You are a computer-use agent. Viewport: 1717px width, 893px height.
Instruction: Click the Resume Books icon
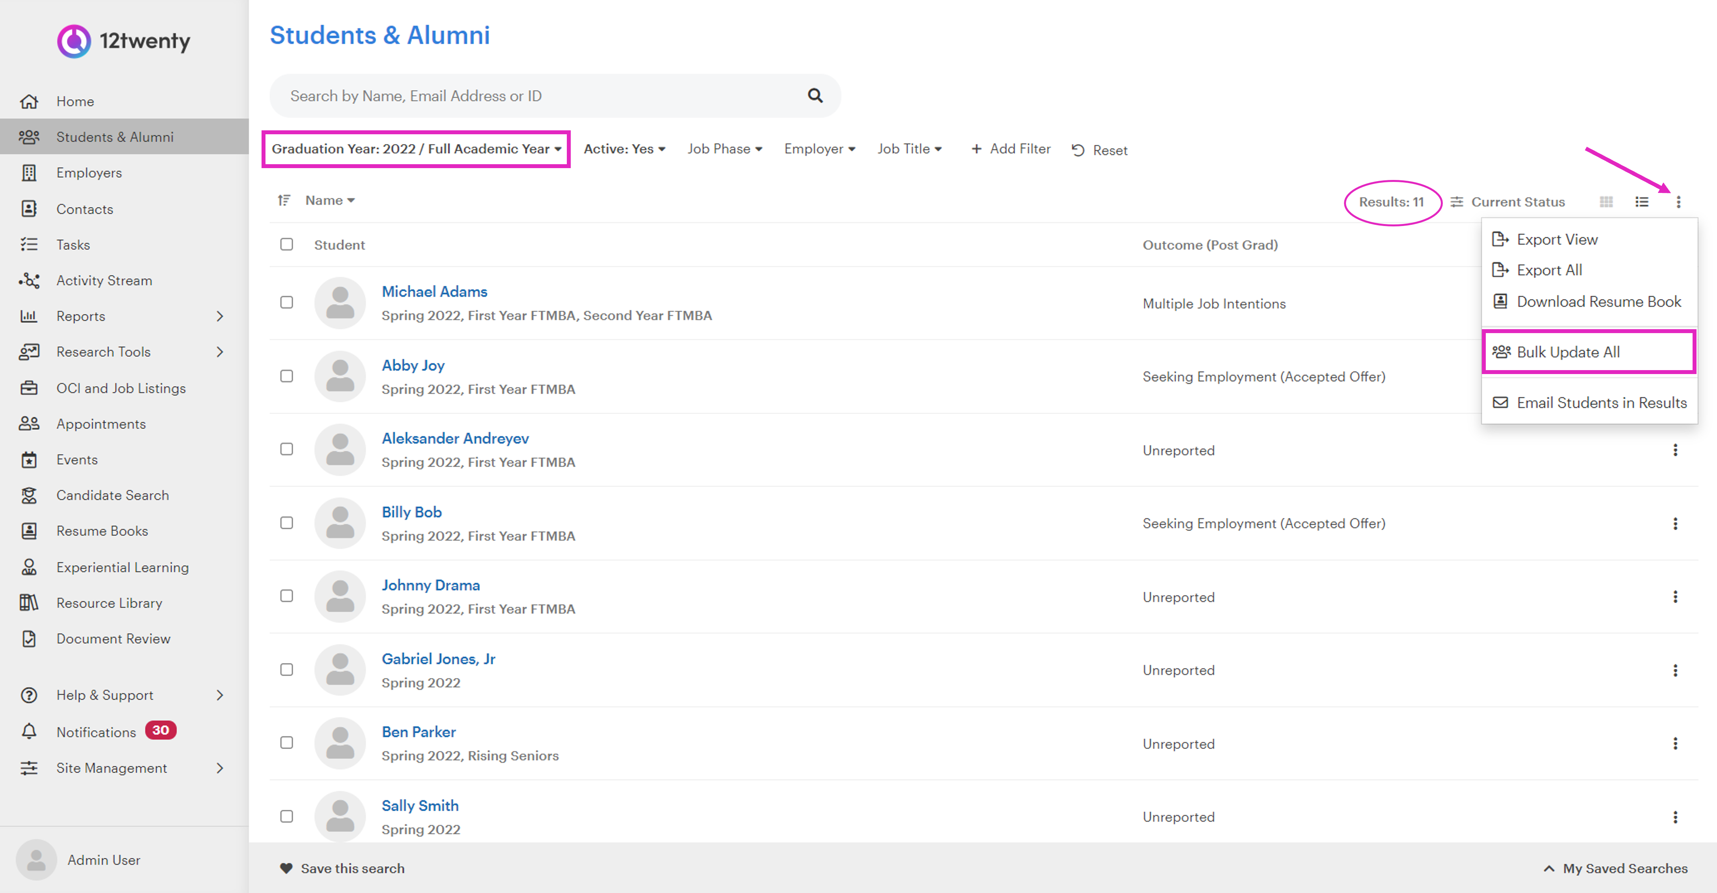coord(29,531)
